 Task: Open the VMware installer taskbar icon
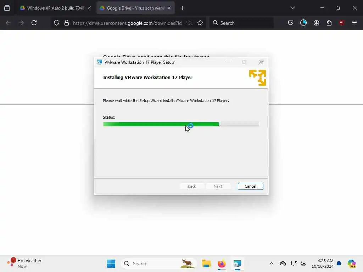[237, 263]
